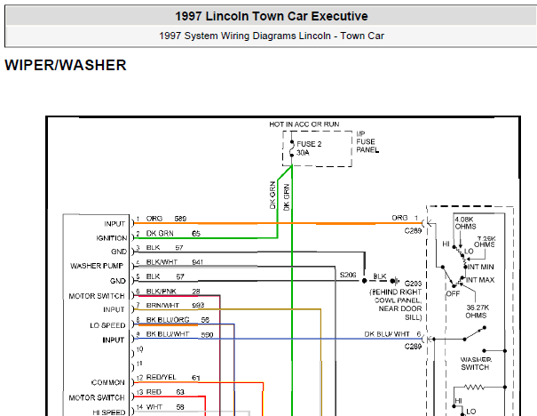Click the fuse symbol inside the fuse panel
Viewport: 537px width, 416px height.
292,148
